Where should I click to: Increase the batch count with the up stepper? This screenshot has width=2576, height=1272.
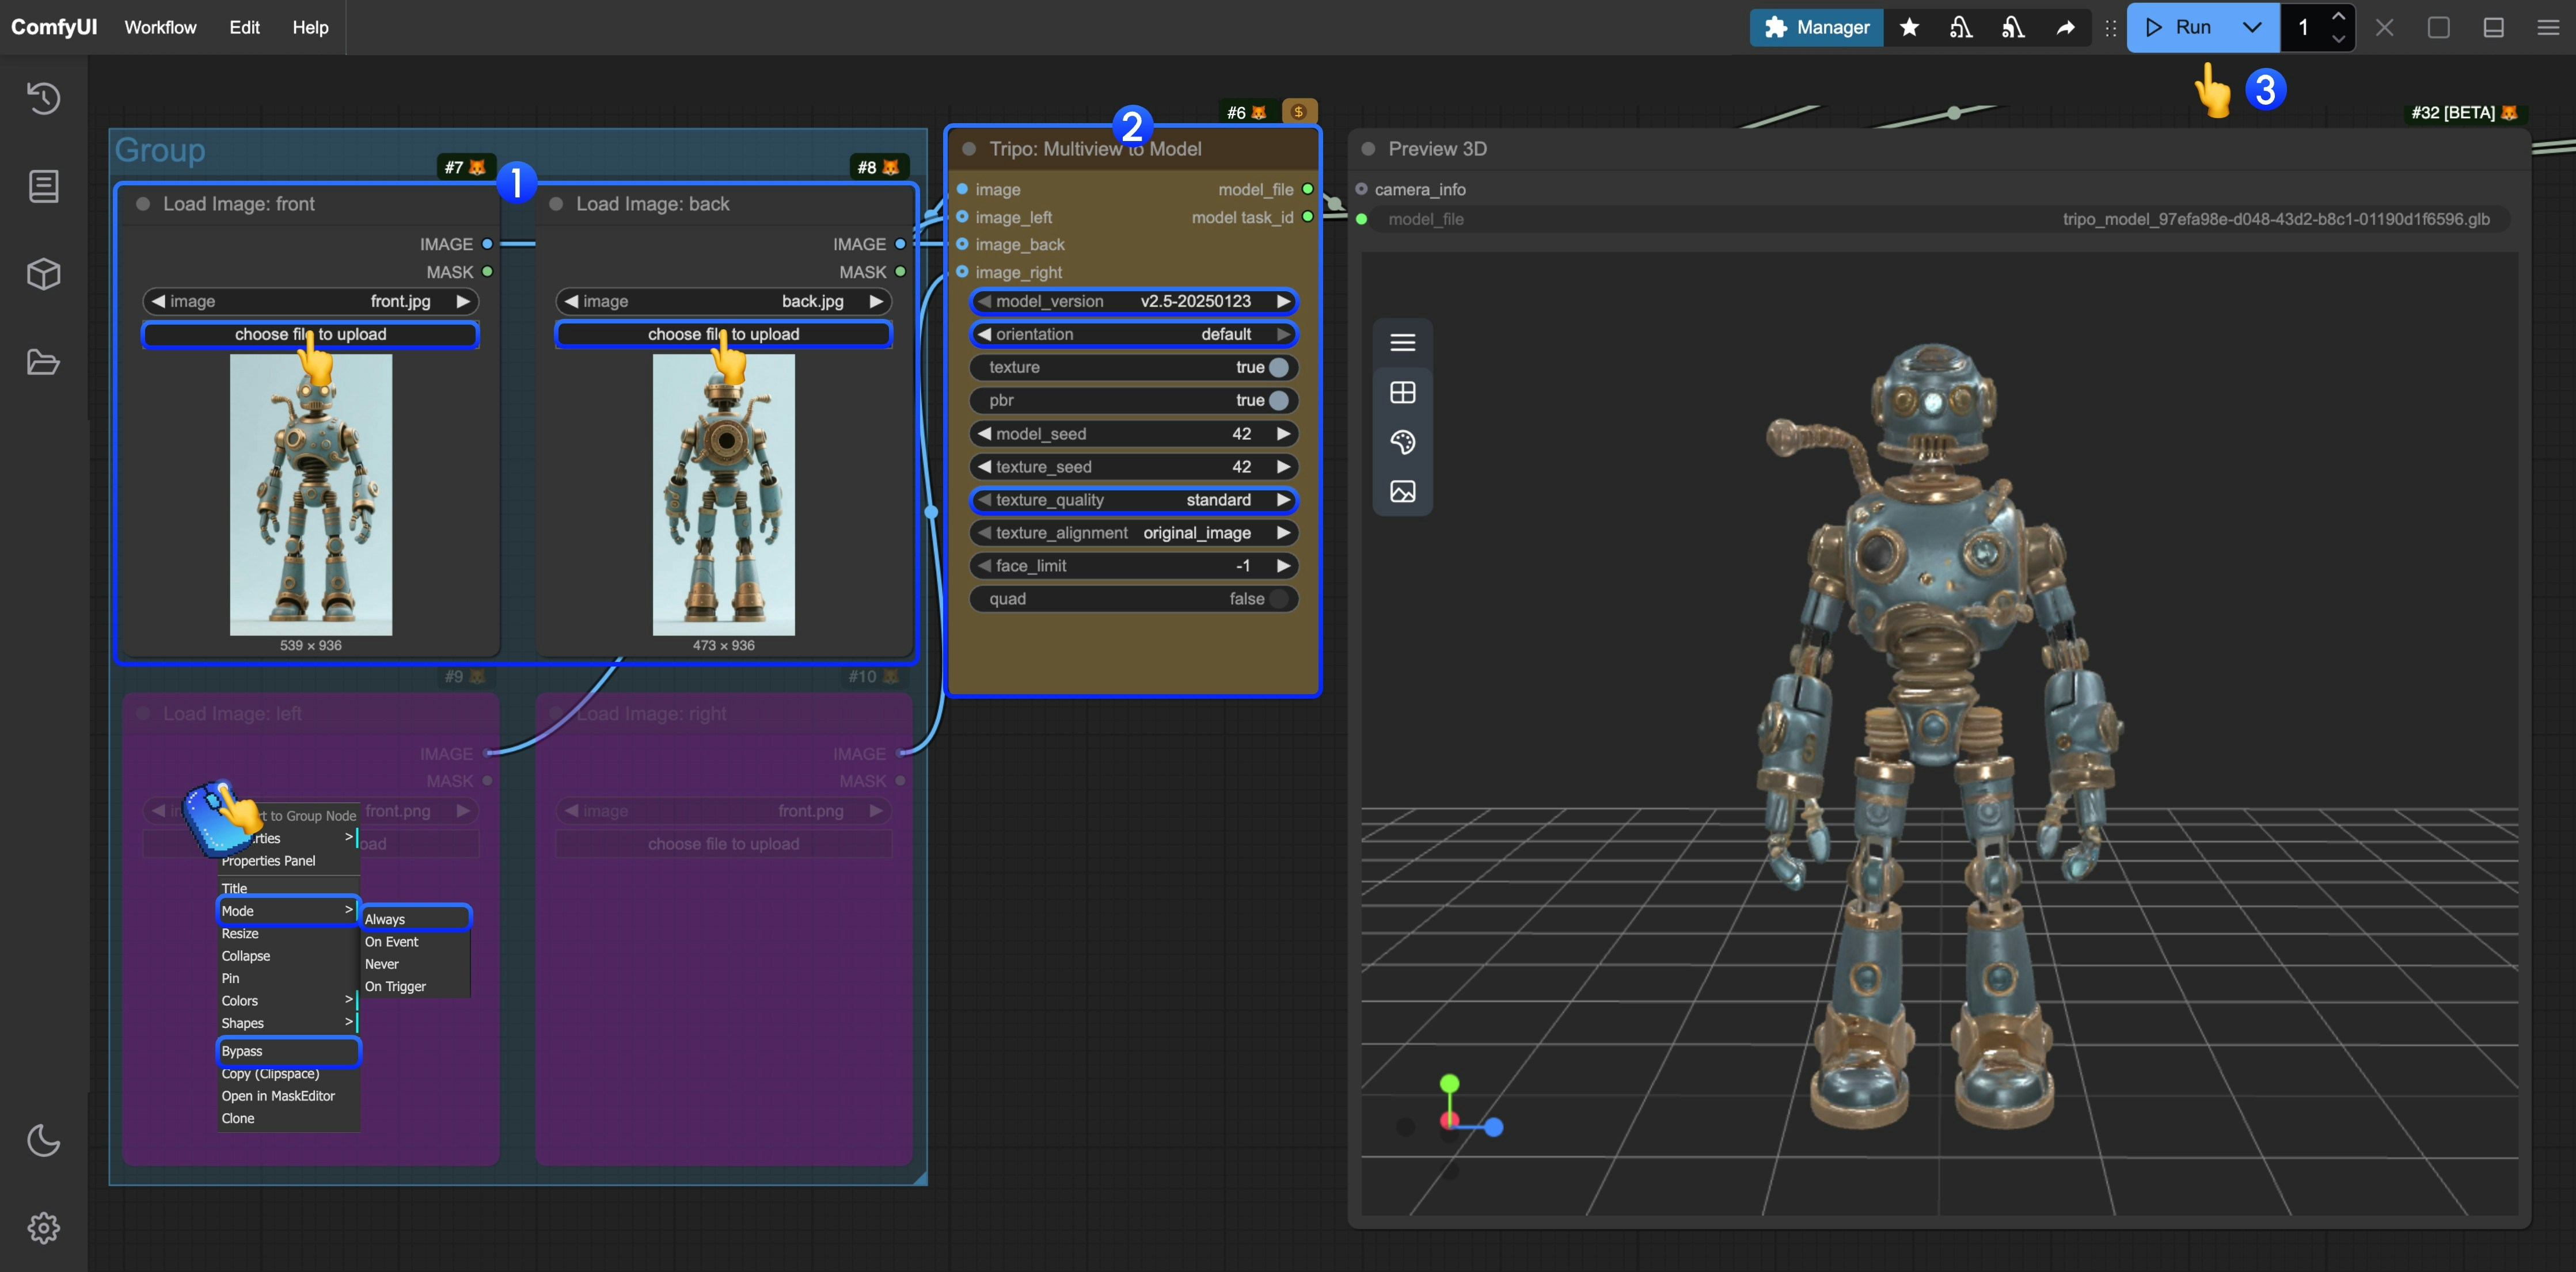click(2338, 17)
